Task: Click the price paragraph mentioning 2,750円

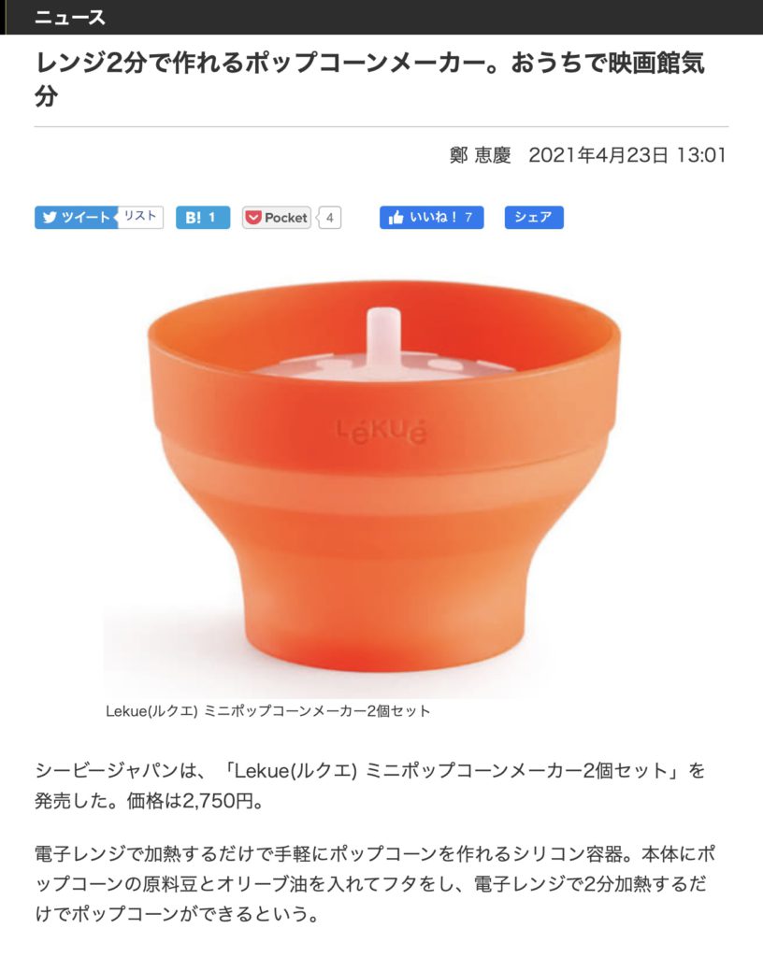Action: point(370,785)
